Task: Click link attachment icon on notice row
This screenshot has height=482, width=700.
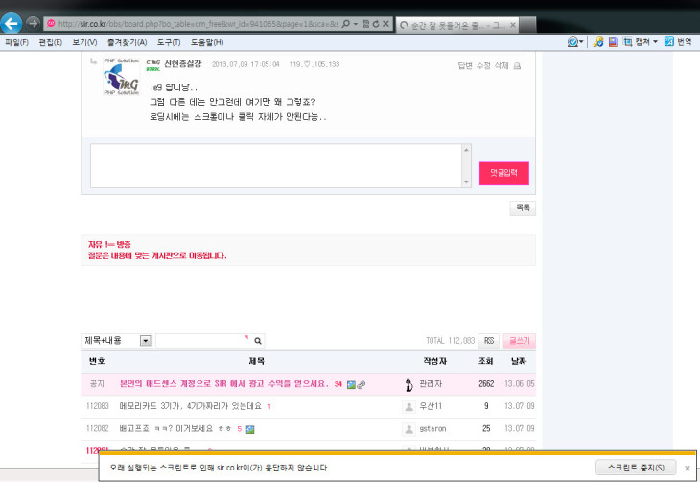Action: tap(362, 384)
